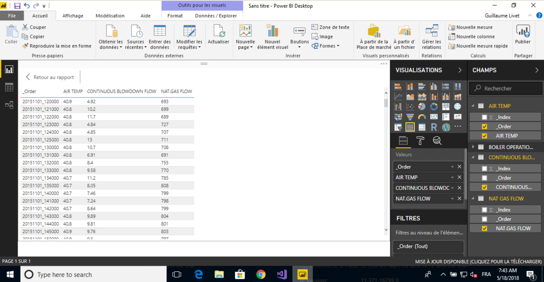Open the Formes dropdown
The height and width of the screenshot is (282, 544).
tap(326, 46)
